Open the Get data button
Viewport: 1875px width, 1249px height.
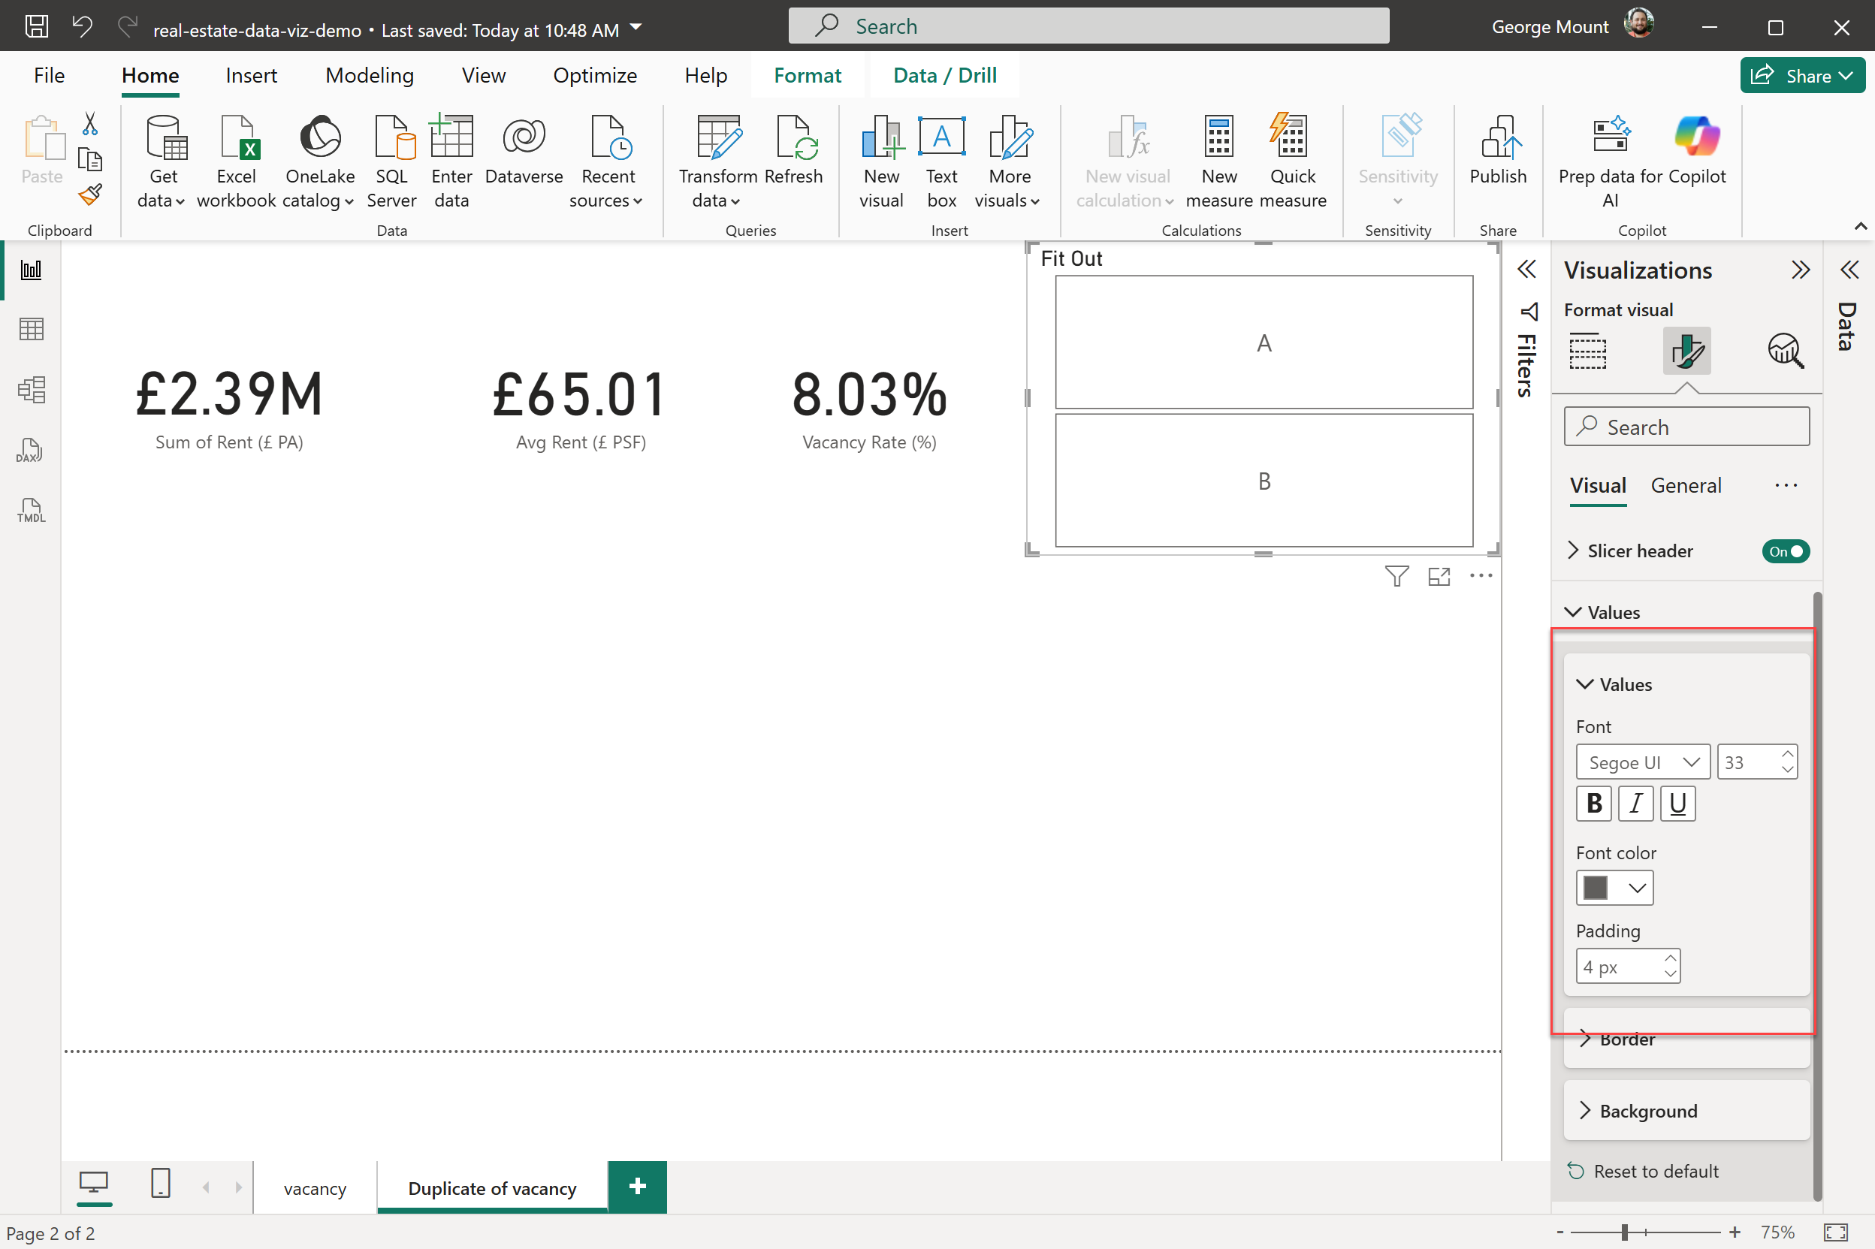coord(163,161)
